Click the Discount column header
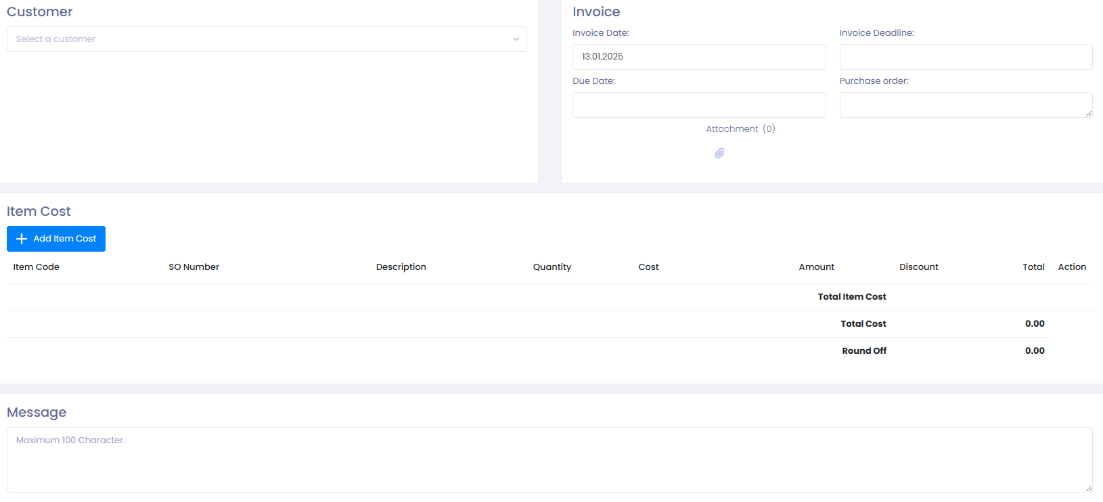 pyautogui.click(x=919, y=267)
